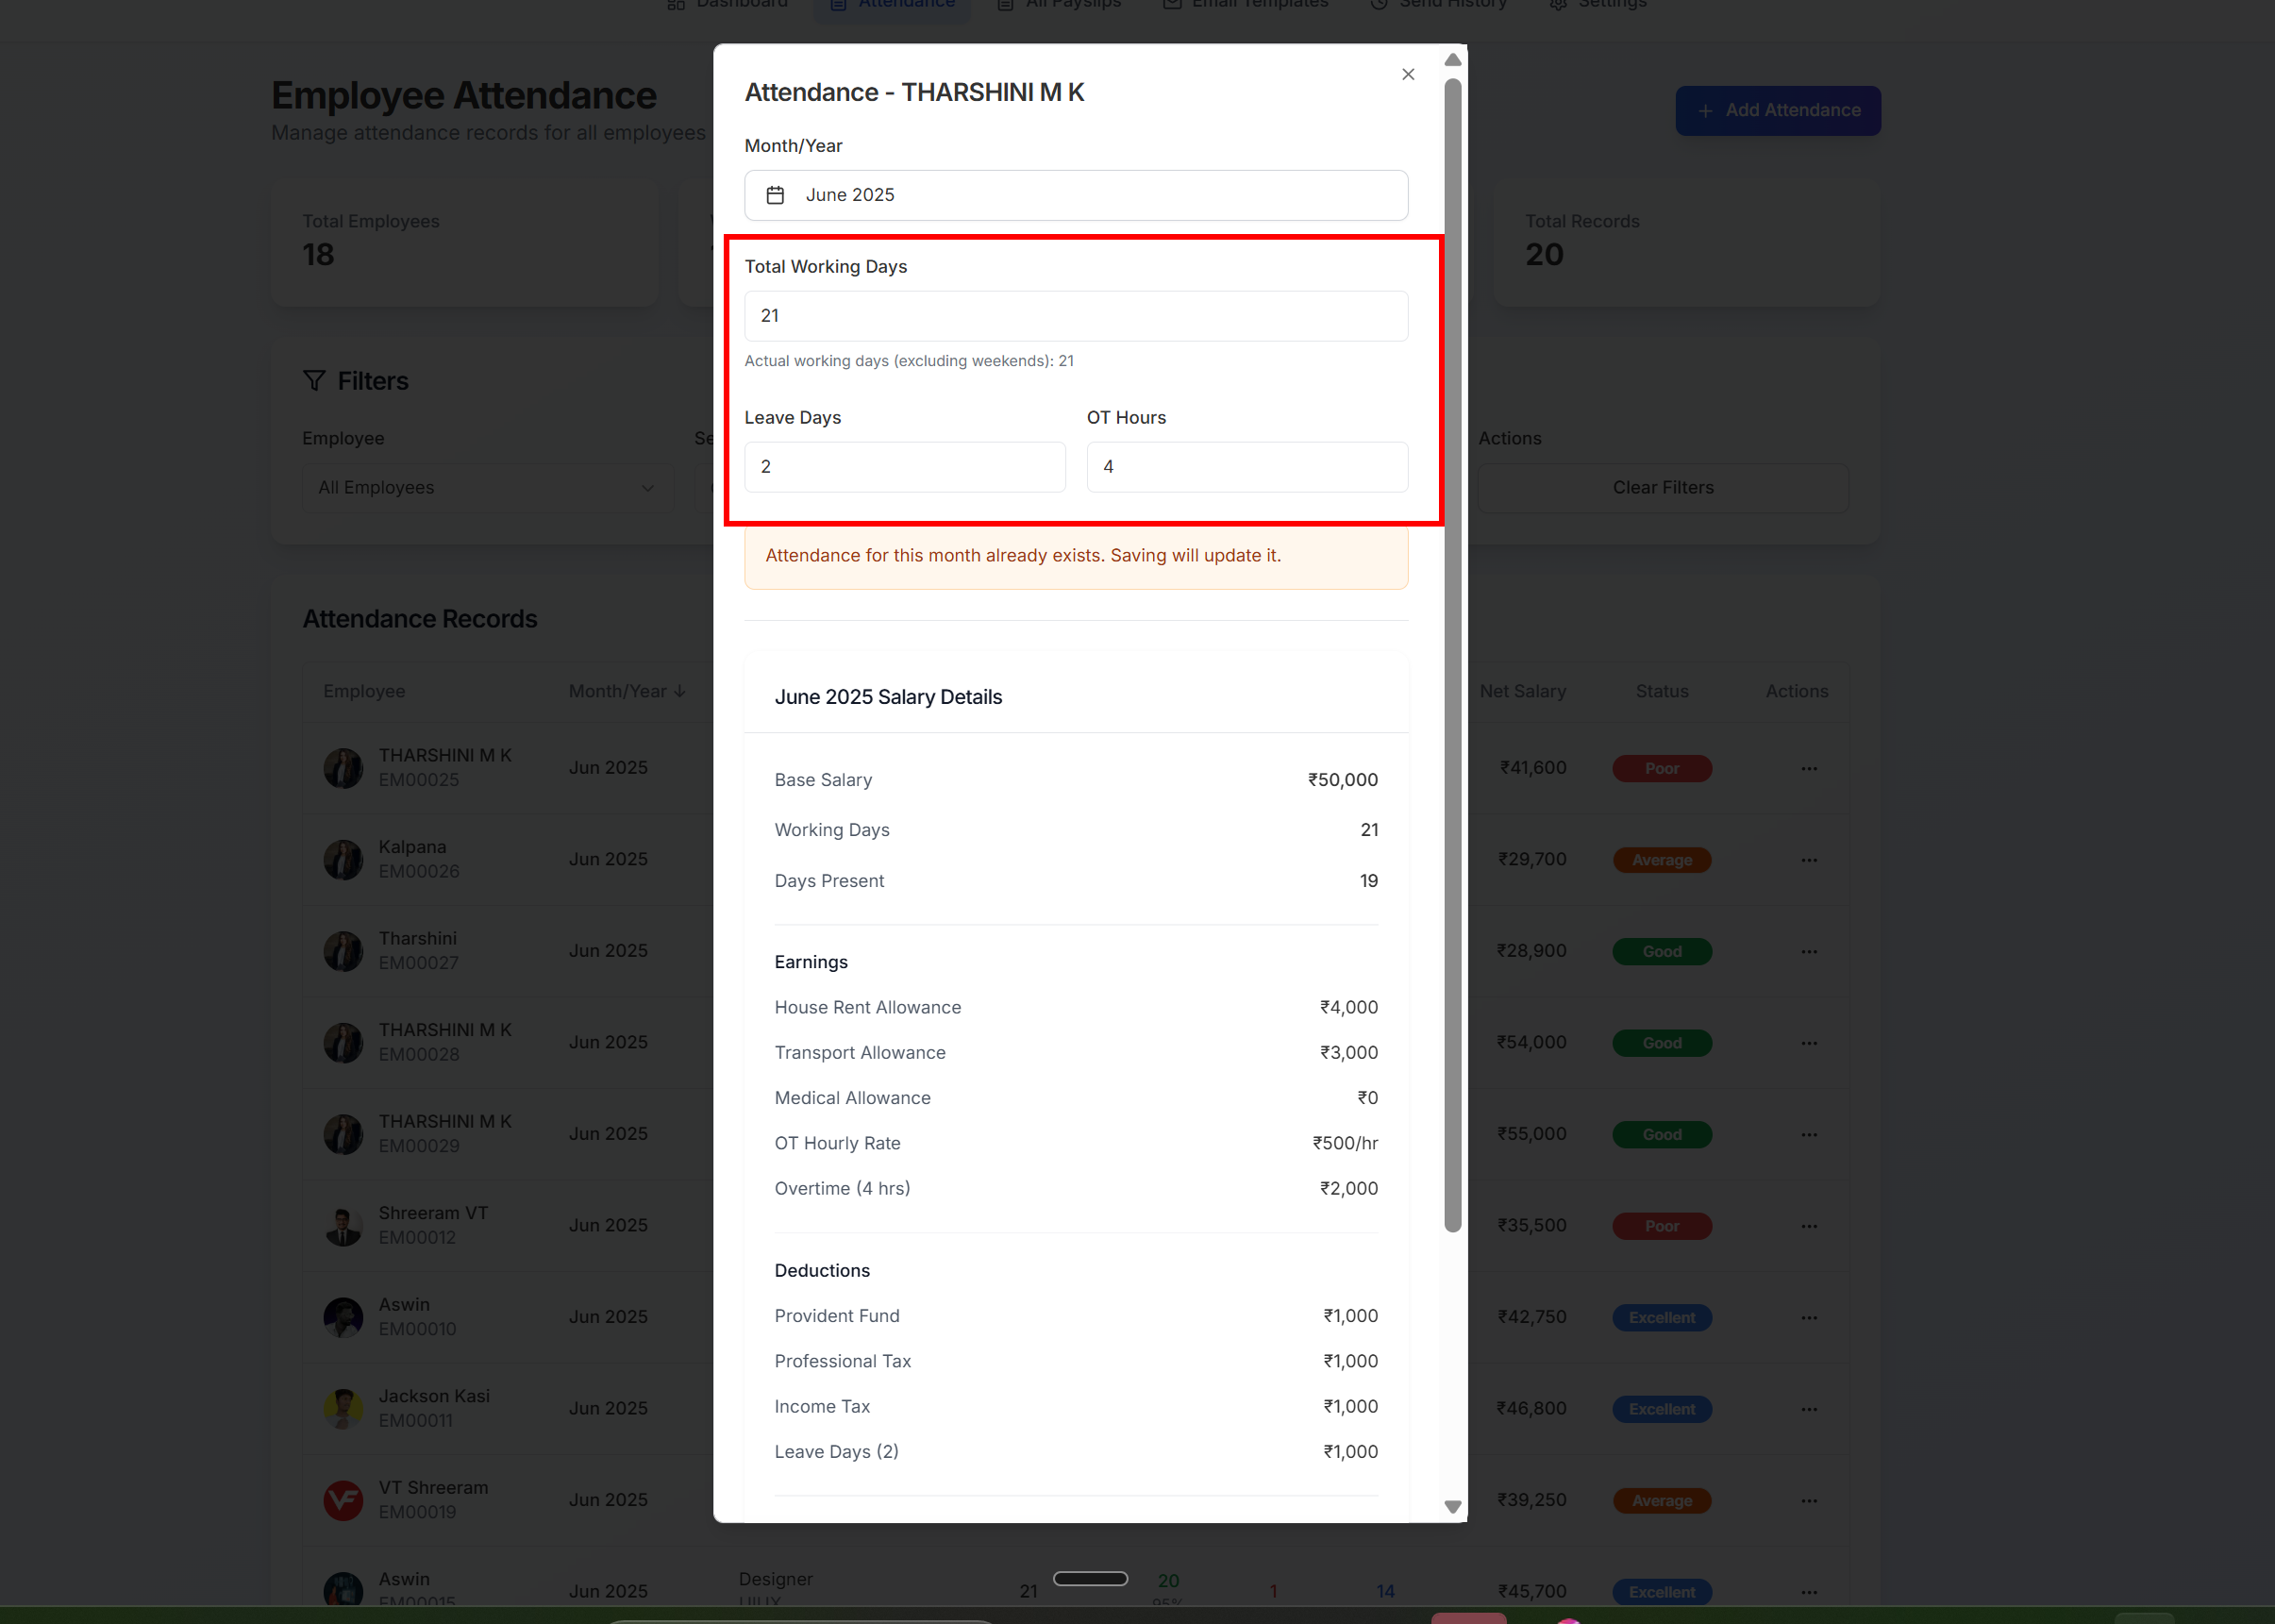
Task: Open the June 2025 month picker
Action: tap(1075, 195)
